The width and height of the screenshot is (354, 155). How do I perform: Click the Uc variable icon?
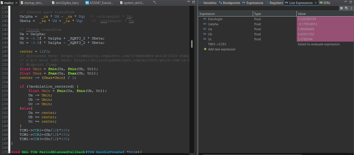point(205,39)
